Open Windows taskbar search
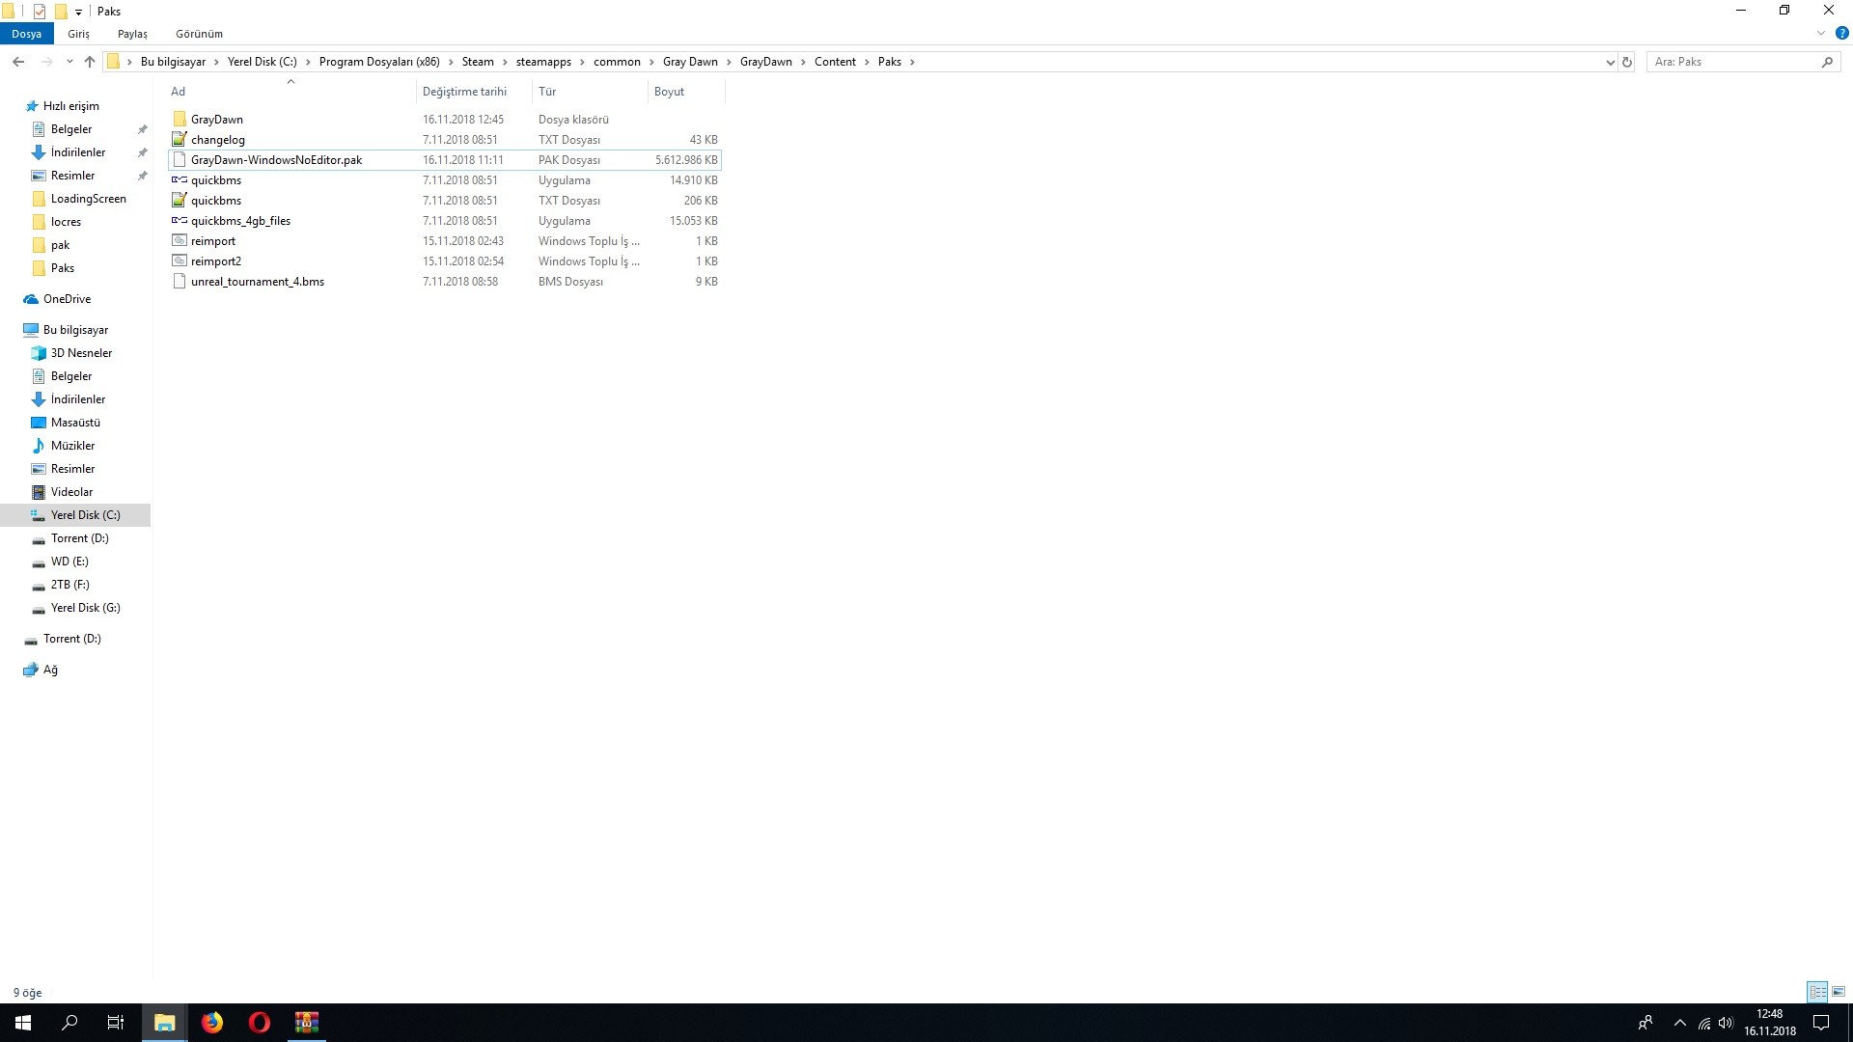This screenshot has height=1042, width=1853. click(x=69, y=1023)
